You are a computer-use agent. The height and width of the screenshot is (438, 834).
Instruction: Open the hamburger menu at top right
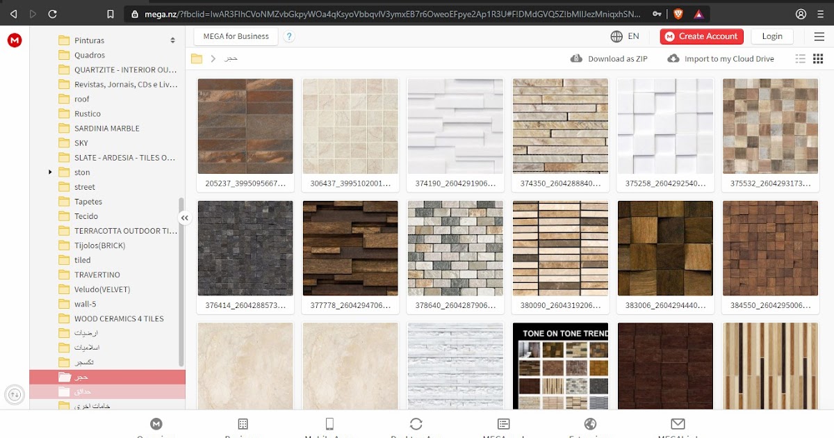pyautogui.click(x=819, y=36)
